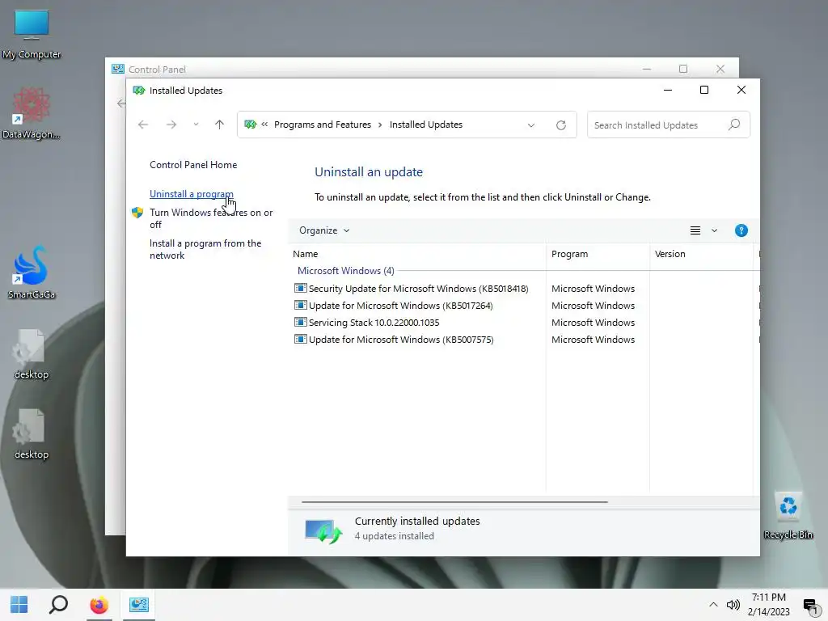Viewport: 828px width, 621px height.
Task: Click the Installed Updates title bar icon
Action: (139, 91)
